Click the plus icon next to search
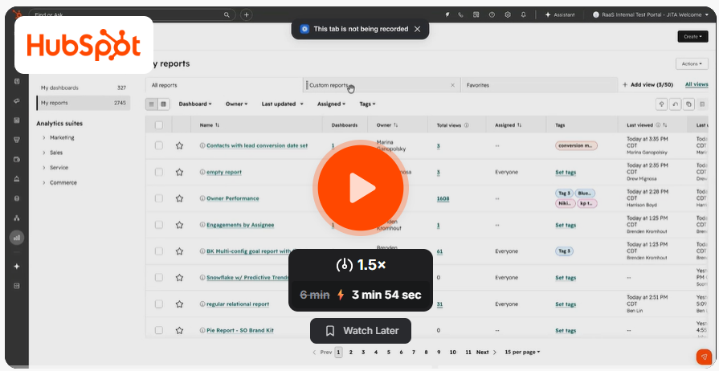This screenshot has width=719, height=371. click(247, 14)
